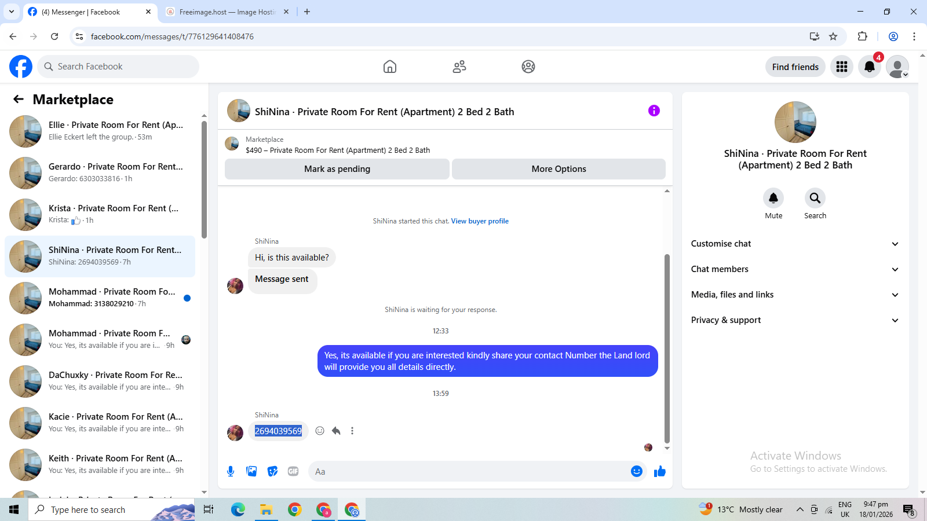Image resolution: width=927 pixels, height=521 pixels.
Task: Open weather widget 13°C Mostly clear
Action: 740,509
